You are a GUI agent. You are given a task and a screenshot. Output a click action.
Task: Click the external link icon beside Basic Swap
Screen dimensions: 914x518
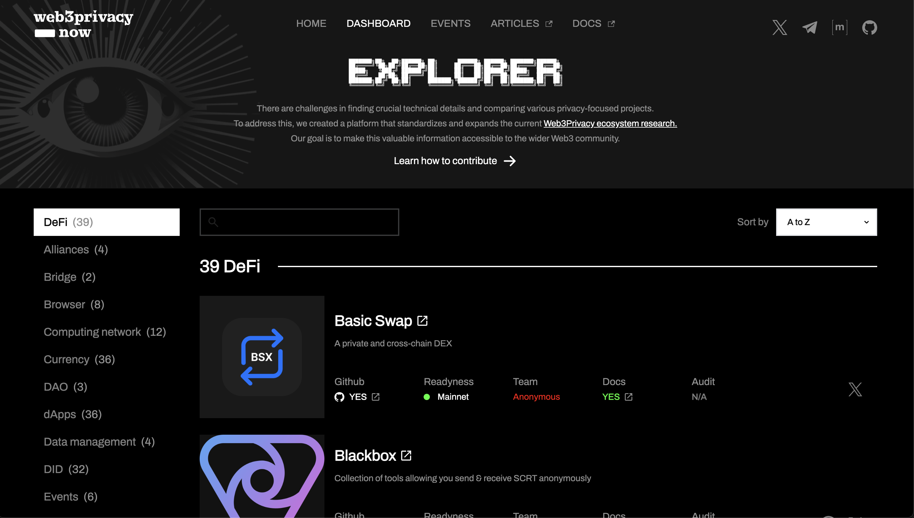pyautogui.click(x=422, y=320)
